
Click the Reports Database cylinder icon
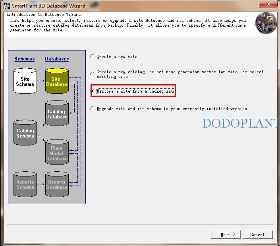[57, 184]
